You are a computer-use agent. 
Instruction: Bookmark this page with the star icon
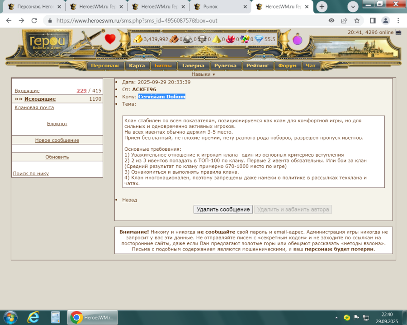coord(357,21)
